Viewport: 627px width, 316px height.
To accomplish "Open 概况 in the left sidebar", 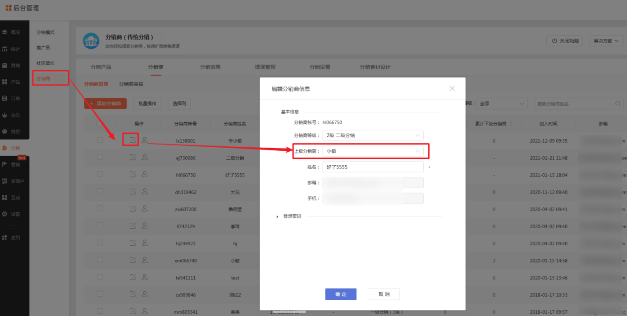I will (x=11, y=32).
